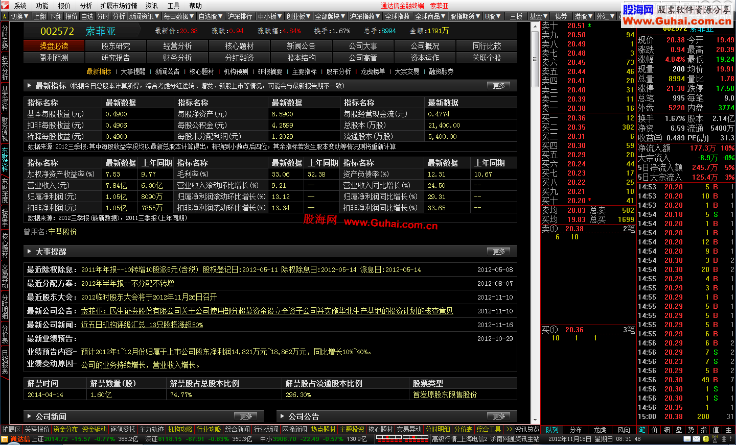The width and height of the screenshot is (736, 445).
Task: Open the 报价 menu
Action: click(x=64, y=6)
